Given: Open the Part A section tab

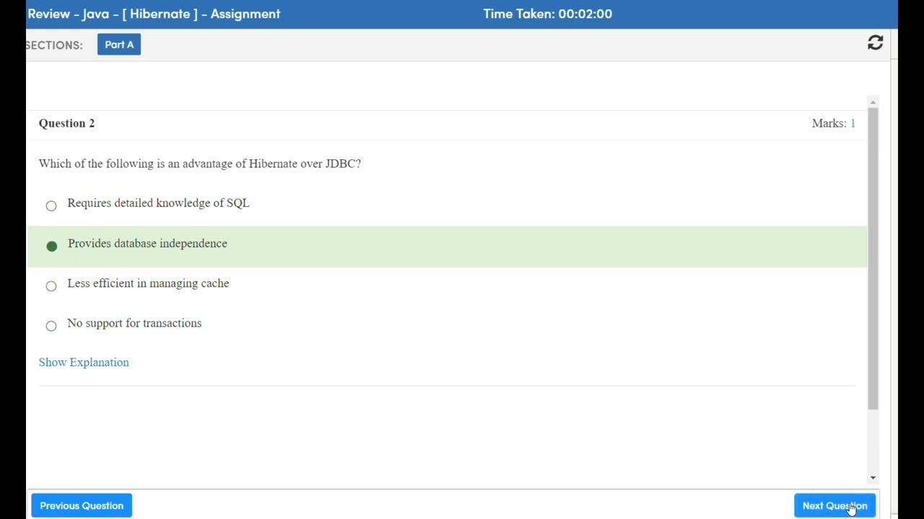Looking at the screenshot, I should (x=119, y=45).
